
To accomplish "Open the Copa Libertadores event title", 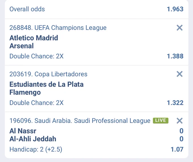I will 48,74.
